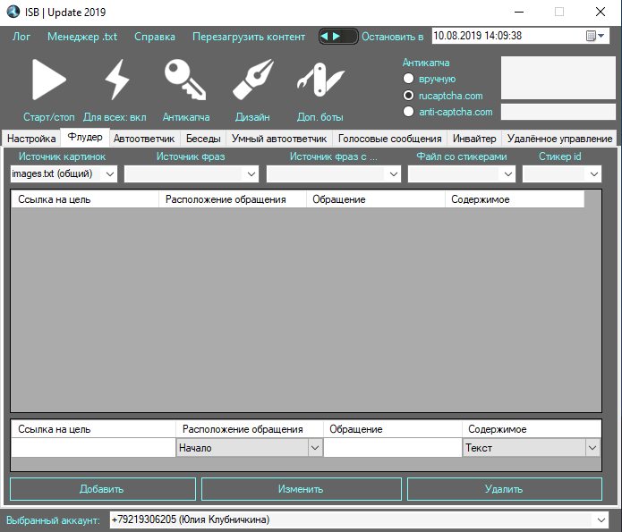622x532 pixels.
Task: Open the Менеджер .txt menu
Action: pos(82,37)
